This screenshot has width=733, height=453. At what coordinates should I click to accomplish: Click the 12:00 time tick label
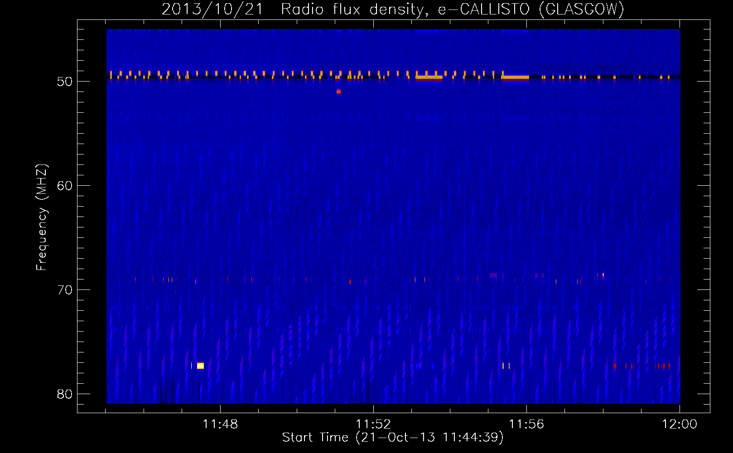(x=680, y=424)
